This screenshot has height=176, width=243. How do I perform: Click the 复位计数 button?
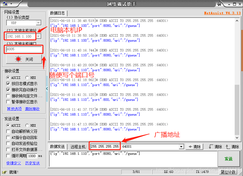[x=228, y=172]
